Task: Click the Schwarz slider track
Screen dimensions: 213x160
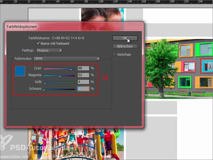Action: tap(59, 89)
